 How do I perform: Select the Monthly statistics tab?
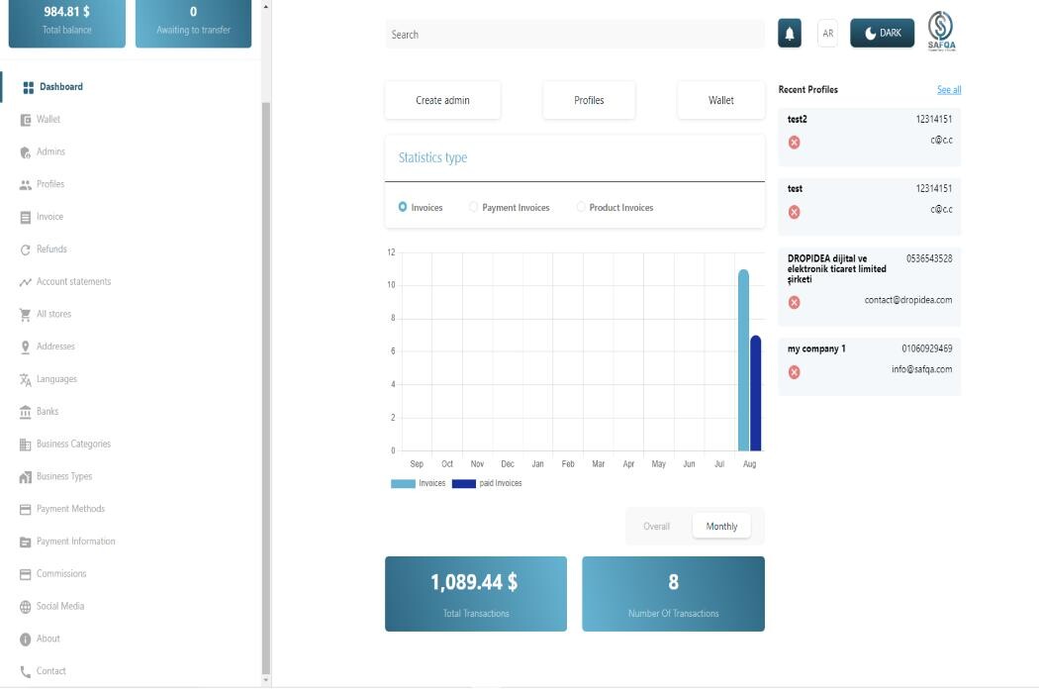click(721, 526)
